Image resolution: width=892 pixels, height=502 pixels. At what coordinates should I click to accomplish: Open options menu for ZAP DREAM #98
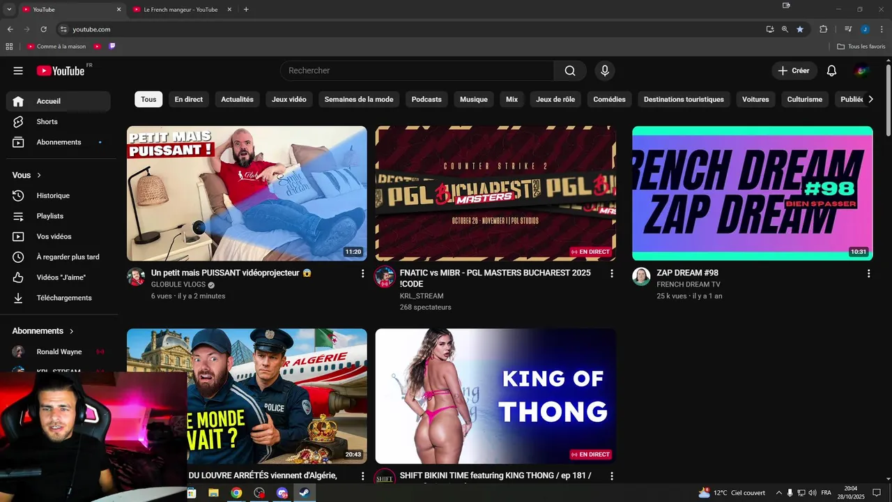click(868, 273)
